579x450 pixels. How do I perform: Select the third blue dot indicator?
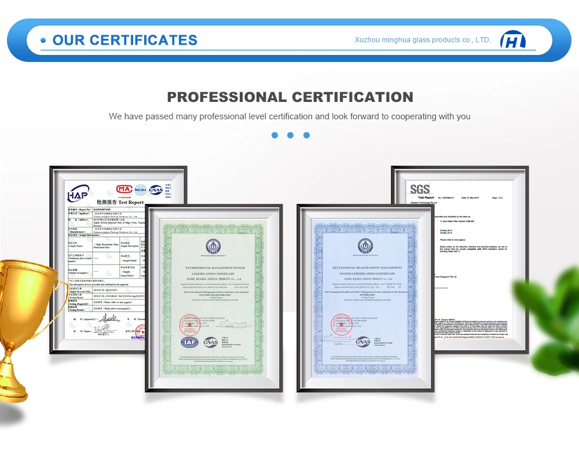point(306,135)
